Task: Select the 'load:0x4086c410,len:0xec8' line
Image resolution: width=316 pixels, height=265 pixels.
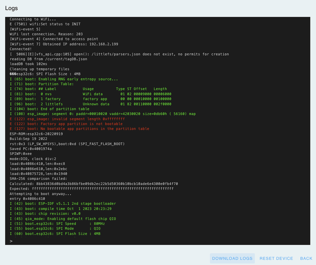Action: pyautogui.click(x=37, y=164)
